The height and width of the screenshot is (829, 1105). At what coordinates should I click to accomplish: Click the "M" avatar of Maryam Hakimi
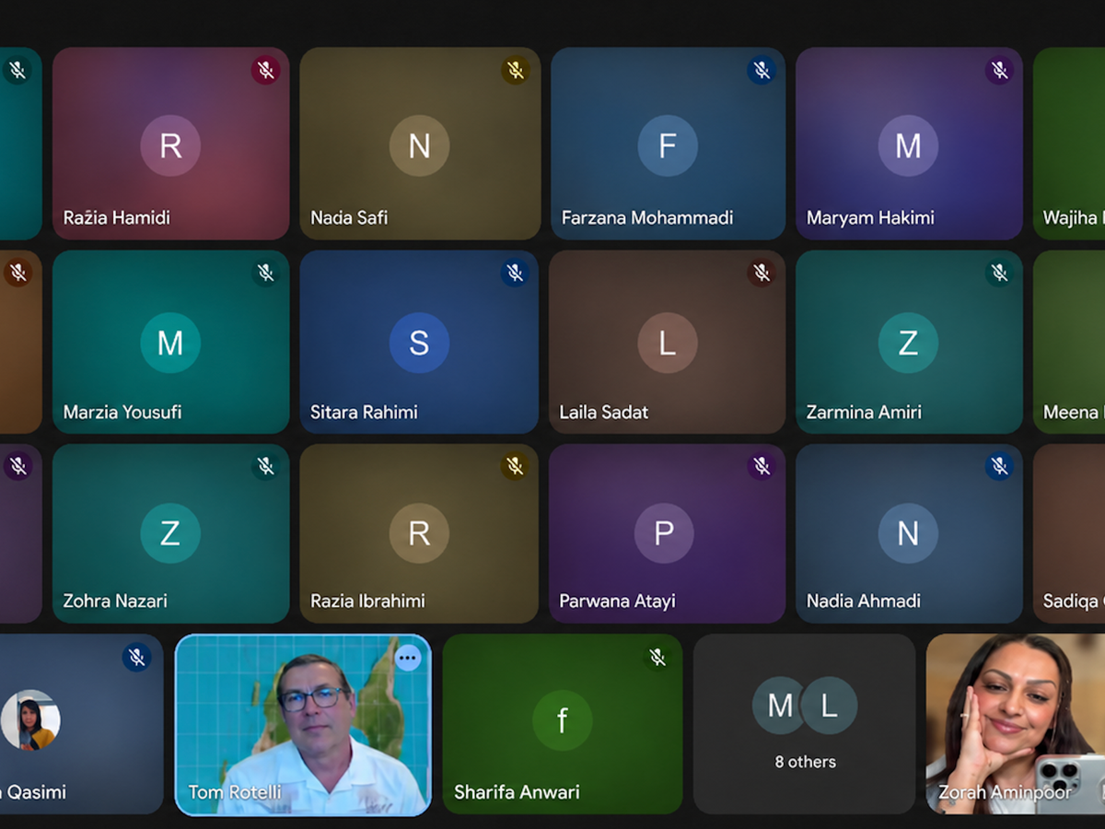click(x=908, y=146)
